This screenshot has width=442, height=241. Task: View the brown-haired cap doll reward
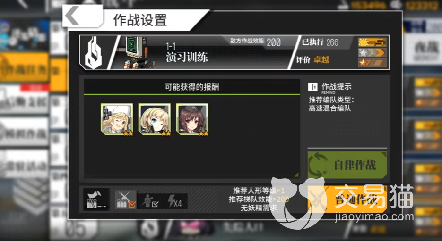click(x=192, y=120)
